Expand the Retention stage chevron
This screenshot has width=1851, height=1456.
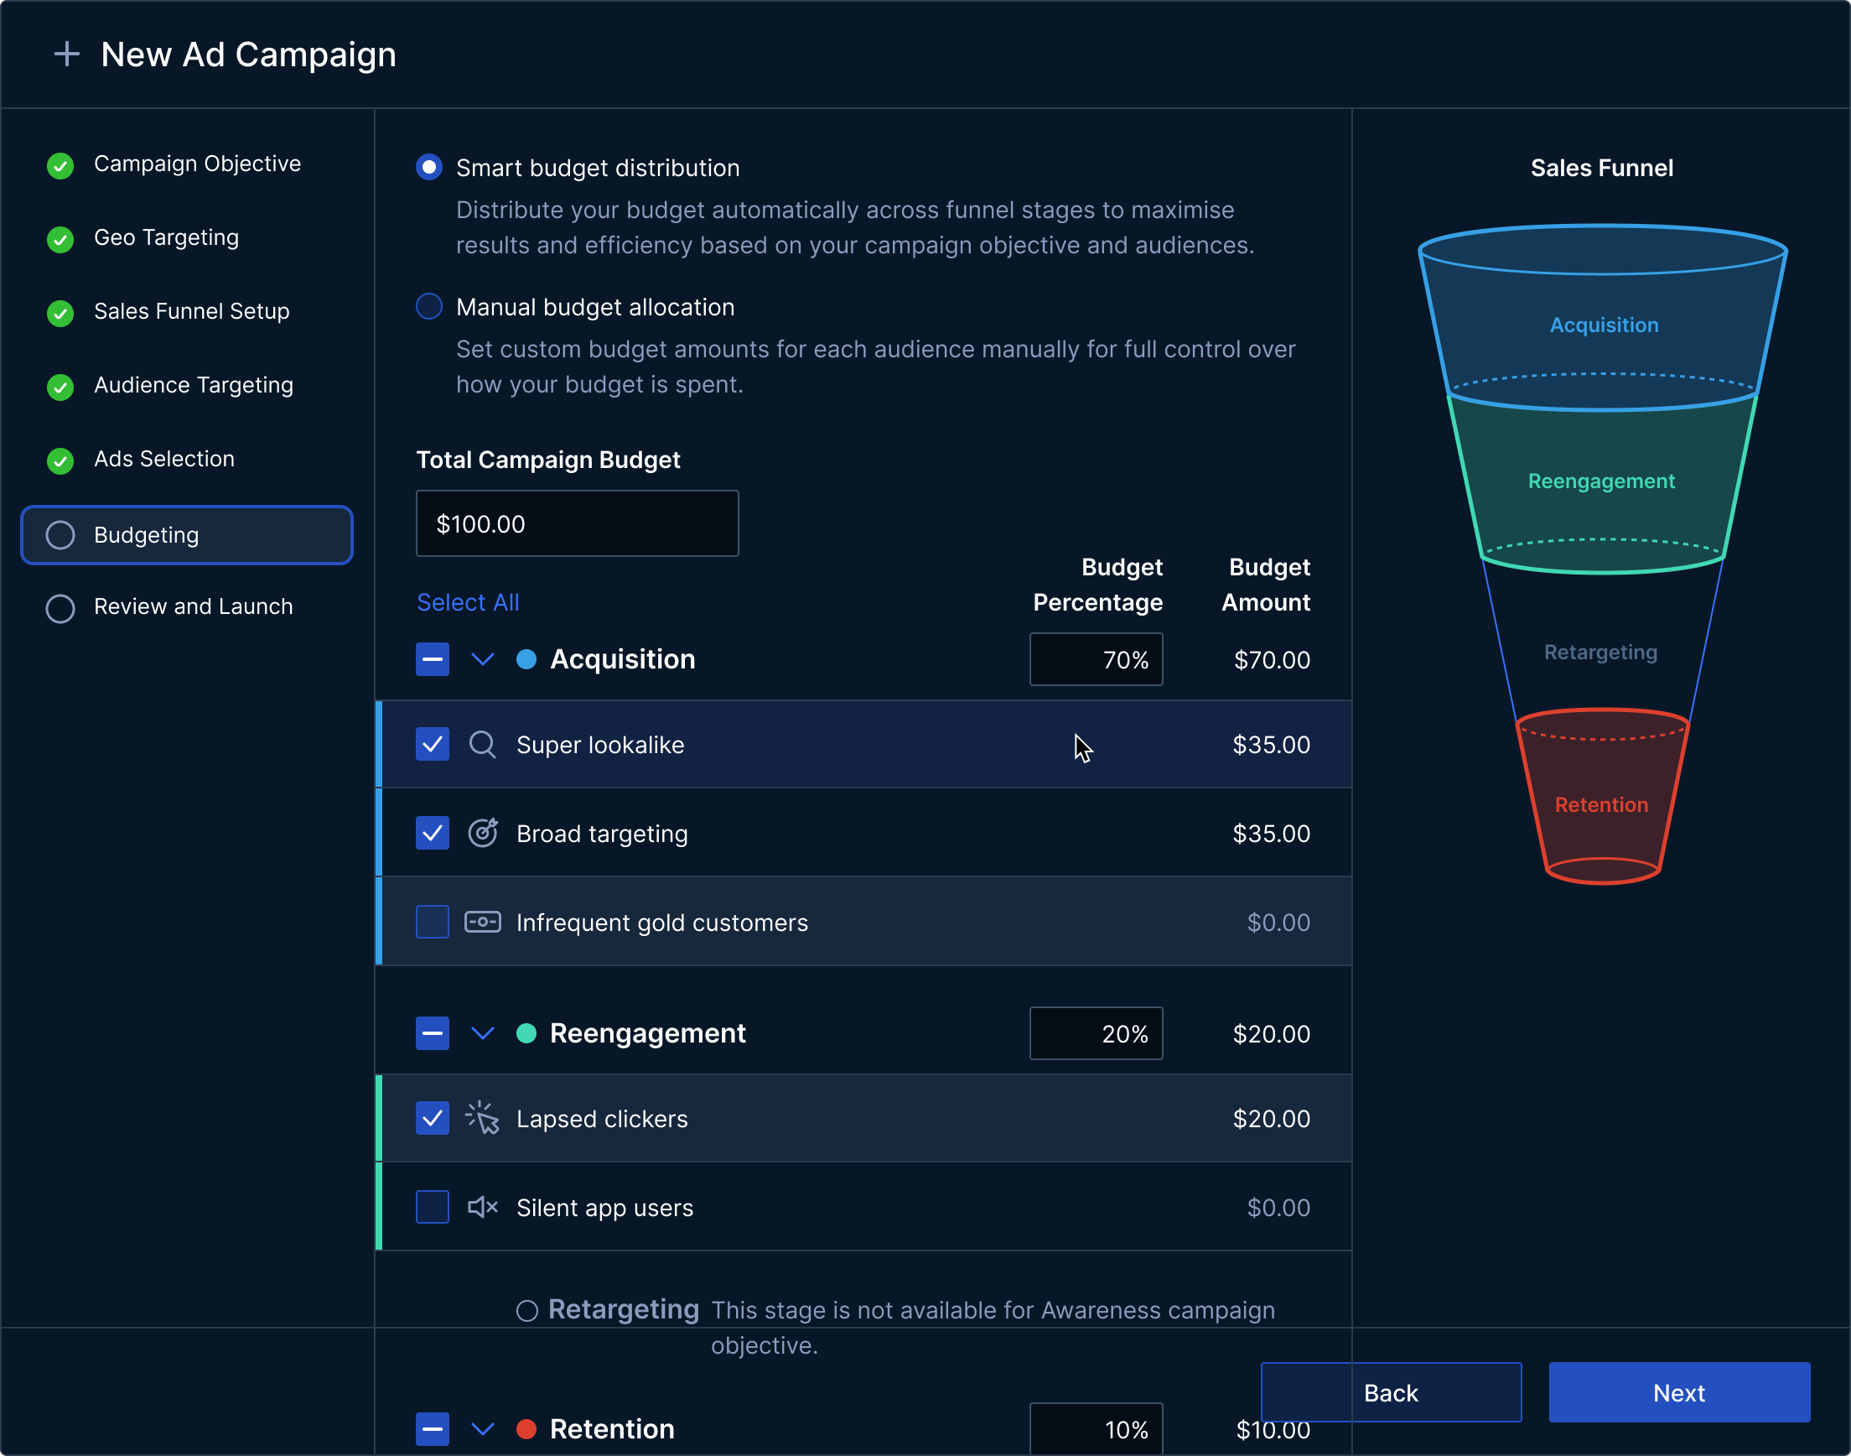pos(482,1428)
